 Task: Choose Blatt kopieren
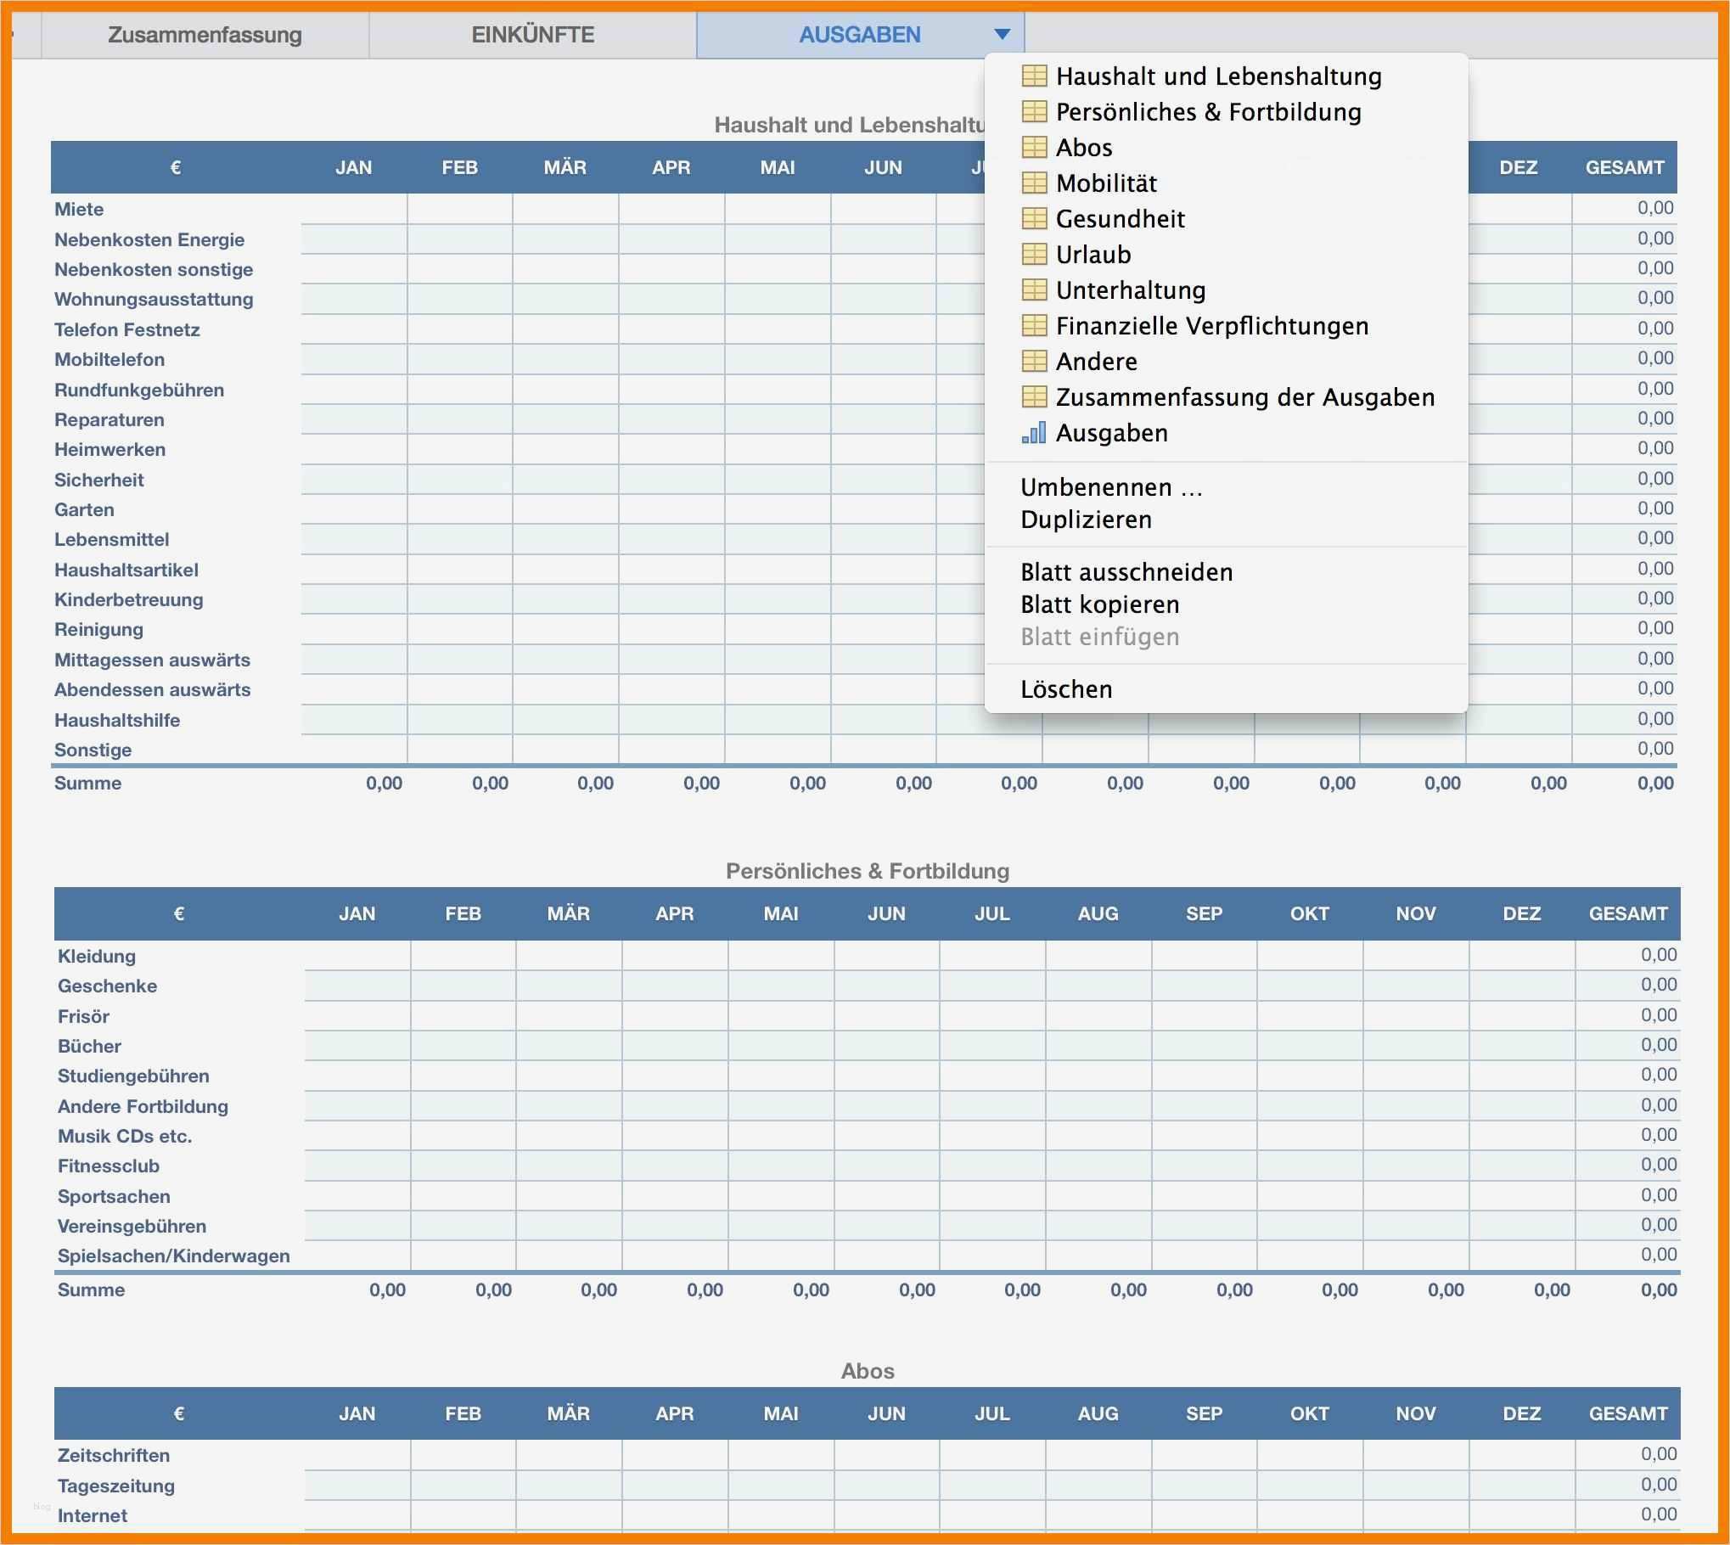[1100, 604]
